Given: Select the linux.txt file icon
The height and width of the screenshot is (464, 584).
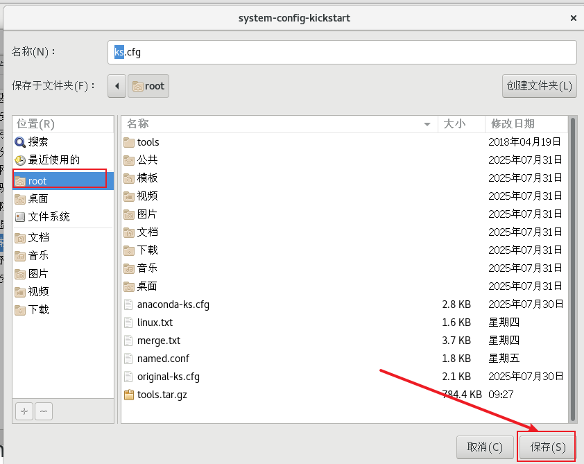Looking at the screenshot, I should (x=128, y=323).
